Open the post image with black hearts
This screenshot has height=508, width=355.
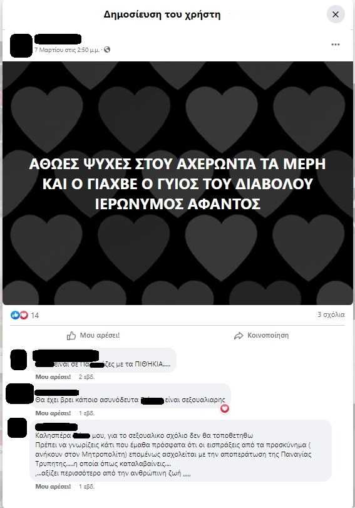coord(178,183)
